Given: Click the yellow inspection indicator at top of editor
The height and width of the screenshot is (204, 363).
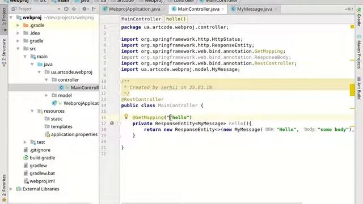Looking at the screenshot, I should coord(352,27).
